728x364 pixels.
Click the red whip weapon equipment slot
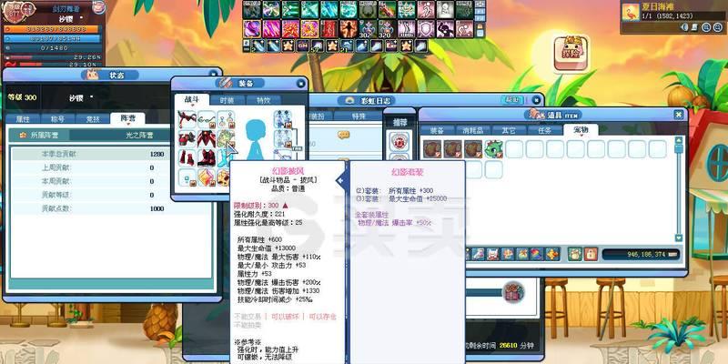[x=187, y=120]
